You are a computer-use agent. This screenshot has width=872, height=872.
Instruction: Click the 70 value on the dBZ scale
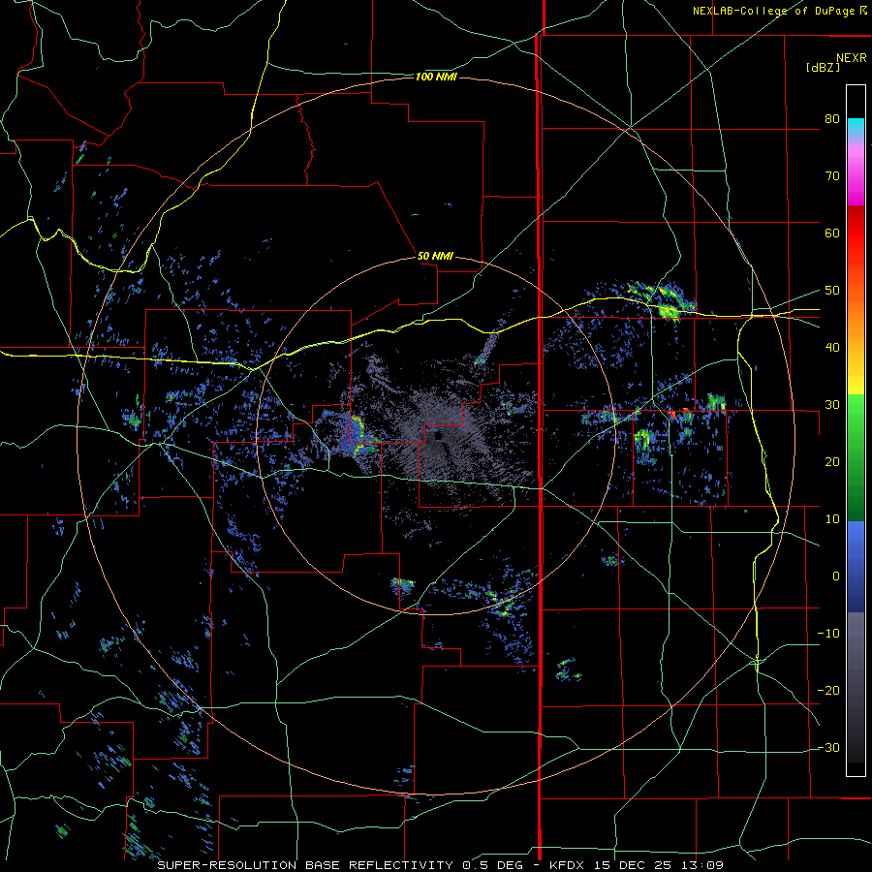pos(832,175)
